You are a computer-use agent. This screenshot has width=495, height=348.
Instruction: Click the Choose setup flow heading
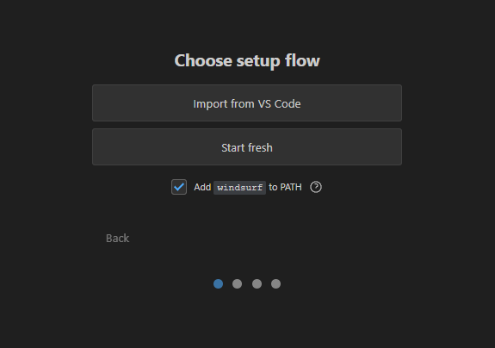point(247,60)
